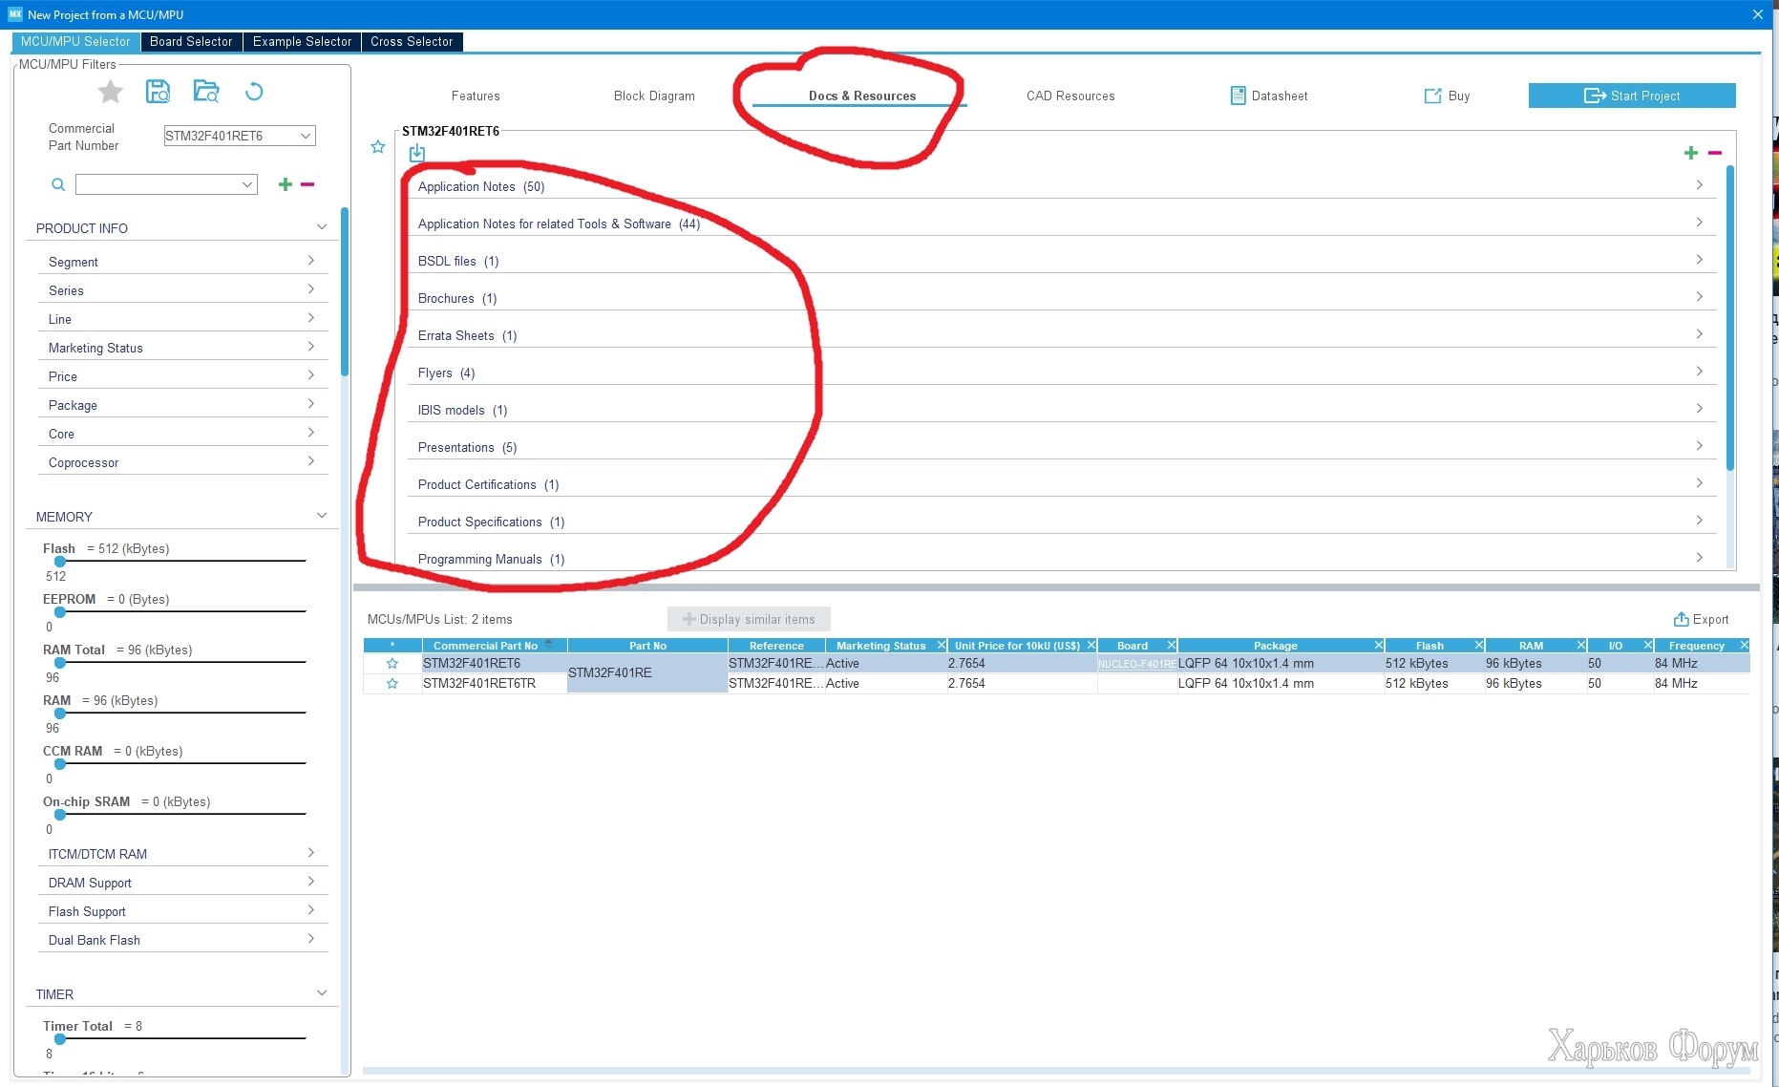Remove the Frequency column with X
This screenshot has width=1779, height=1087.
point(1744,646)
